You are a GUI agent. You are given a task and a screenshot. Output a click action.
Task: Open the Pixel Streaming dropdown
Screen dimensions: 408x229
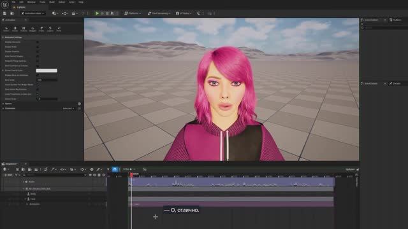(159, 13)
